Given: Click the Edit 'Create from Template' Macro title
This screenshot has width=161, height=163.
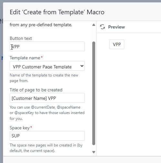Looking at the screenshot, I should click(57, 12).
